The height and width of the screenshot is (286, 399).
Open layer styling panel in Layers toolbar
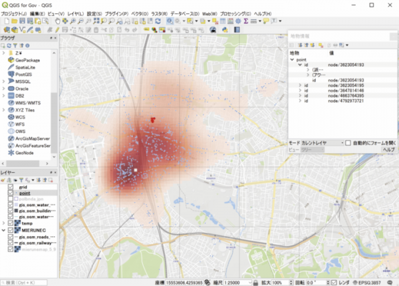click(x=3, y=180)
